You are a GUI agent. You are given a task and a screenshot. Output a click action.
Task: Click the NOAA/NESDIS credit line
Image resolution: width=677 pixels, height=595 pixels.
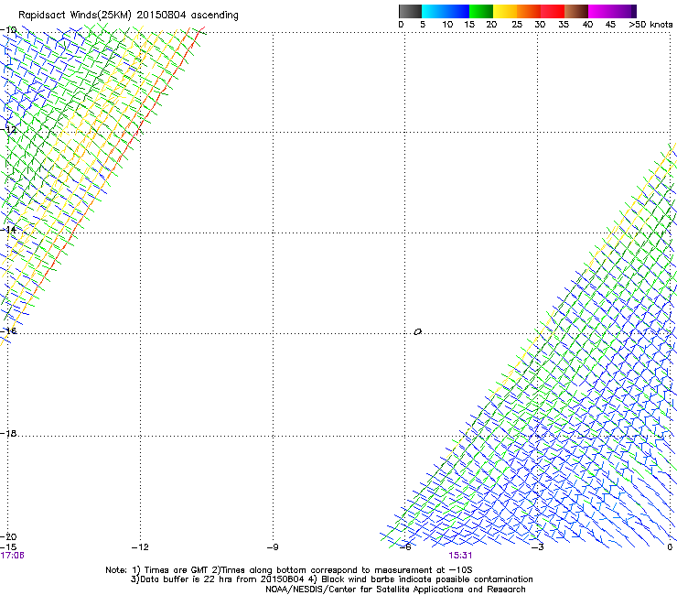click(x=395, y=590)
